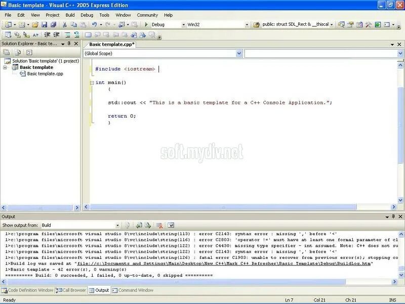
Task: Click the Navigate Backward icon
Action: [121, 24]
